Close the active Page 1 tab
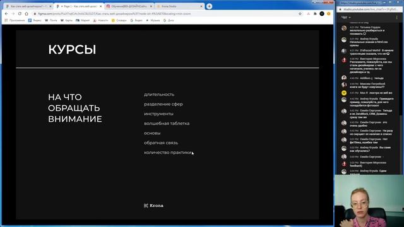The image size is (404, 227). pos(100,6)
